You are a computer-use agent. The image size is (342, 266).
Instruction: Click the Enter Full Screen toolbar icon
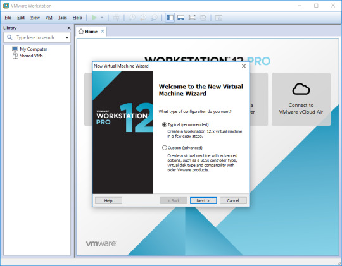coord(192,18)
